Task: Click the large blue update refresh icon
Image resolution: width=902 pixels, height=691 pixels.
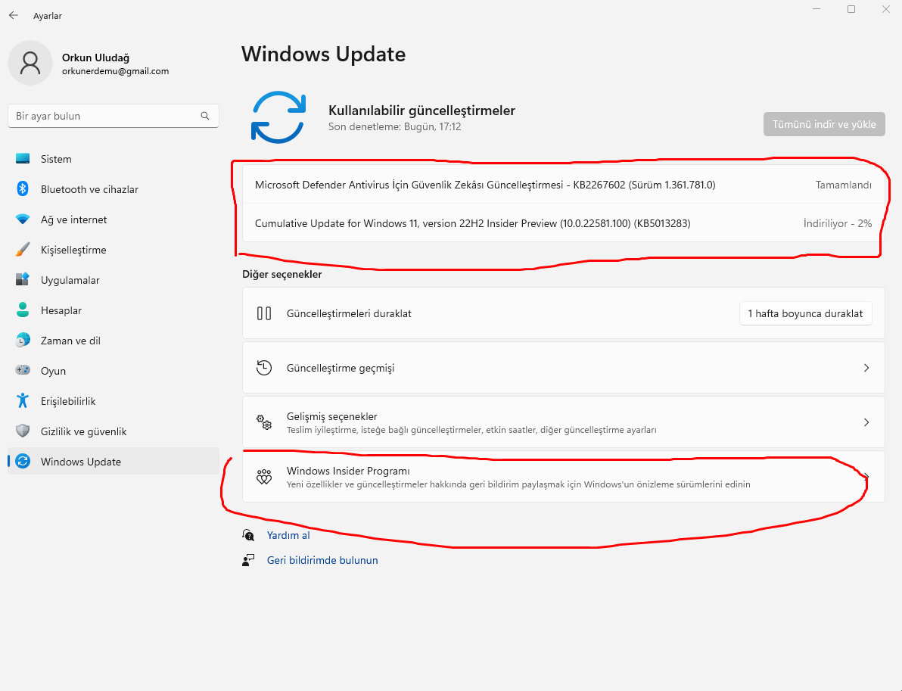Action: coord(278,117)
